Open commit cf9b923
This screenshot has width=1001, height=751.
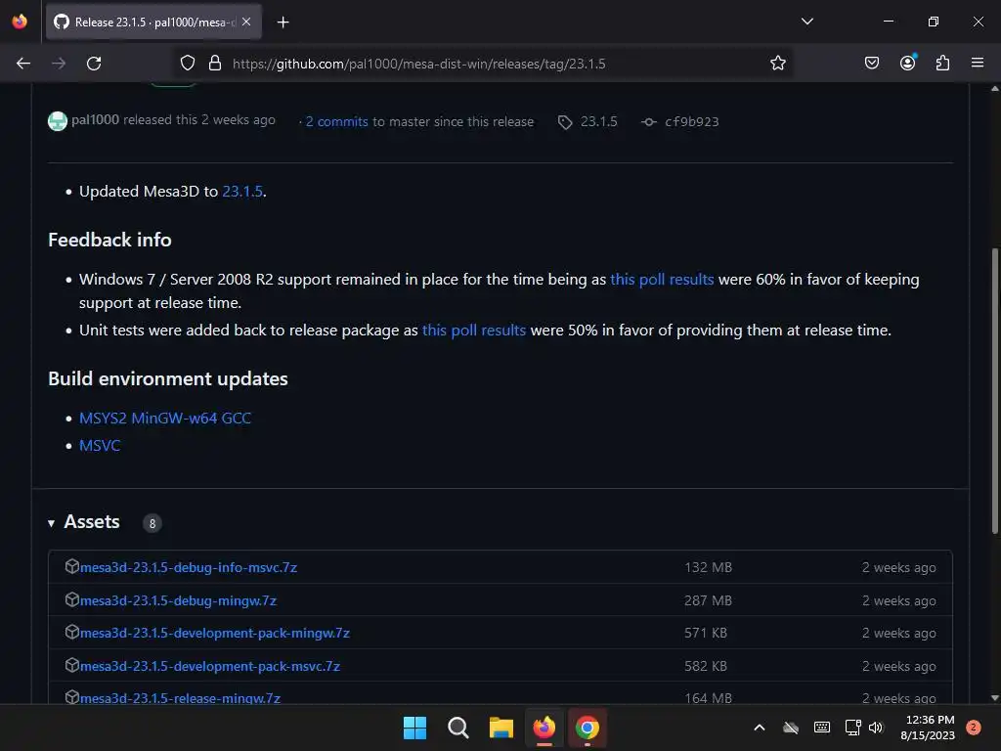[680, 121]
